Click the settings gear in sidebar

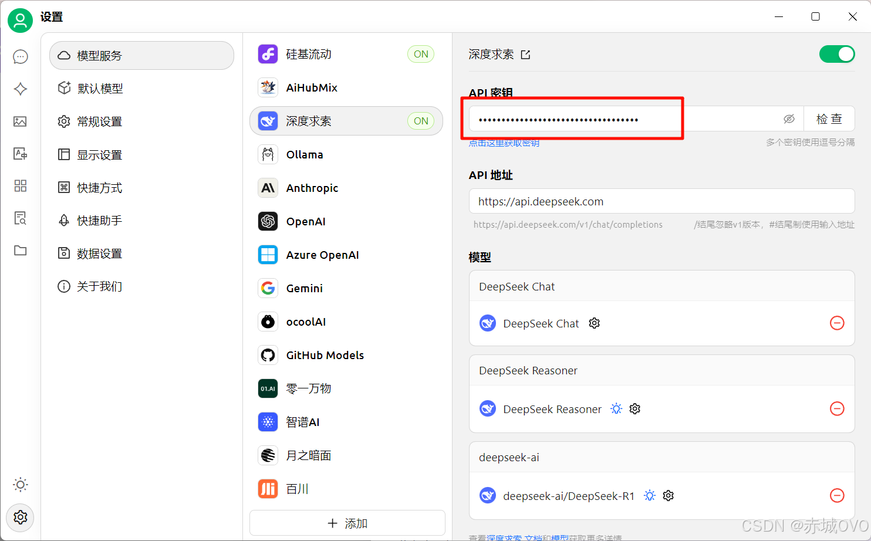pos(21,518)
